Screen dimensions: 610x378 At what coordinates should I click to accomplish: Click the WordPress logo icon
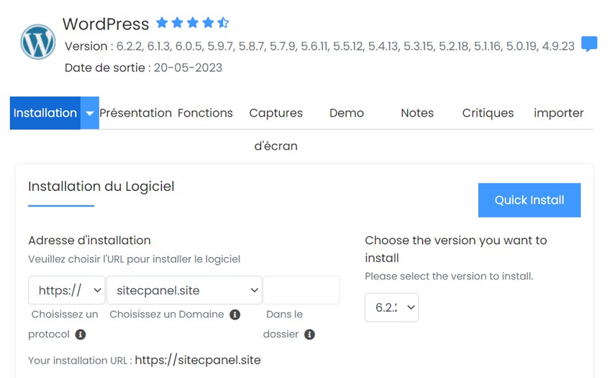click(x=37, y=42)
